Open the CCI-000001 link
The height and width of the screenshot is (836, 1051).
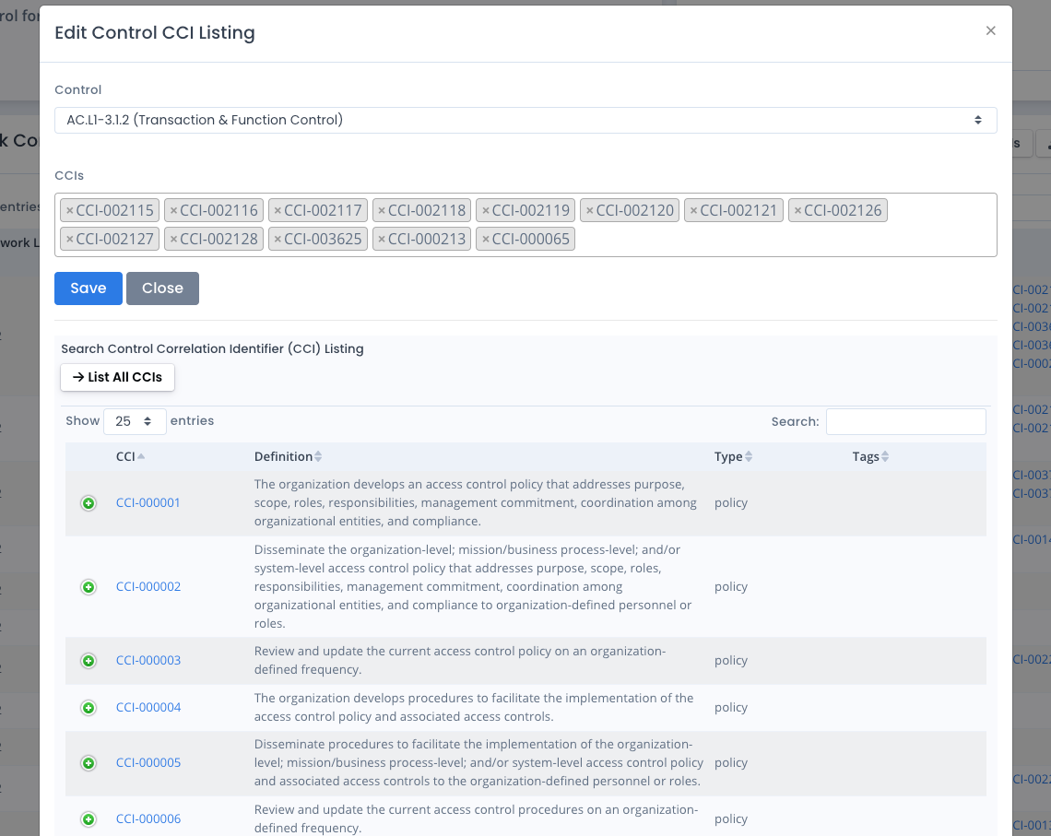click(x=148, y=503)
